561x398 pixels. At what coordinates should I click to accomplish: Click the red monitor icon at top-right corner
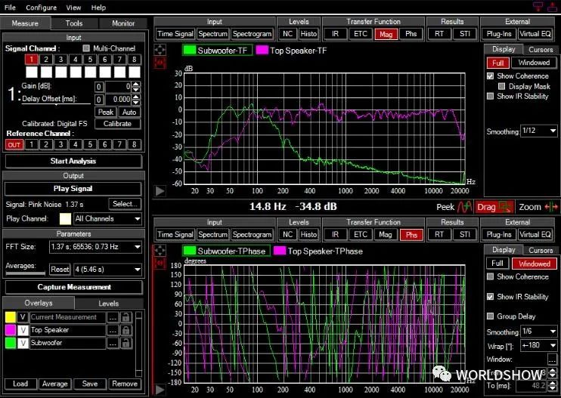tap(538, 7)
